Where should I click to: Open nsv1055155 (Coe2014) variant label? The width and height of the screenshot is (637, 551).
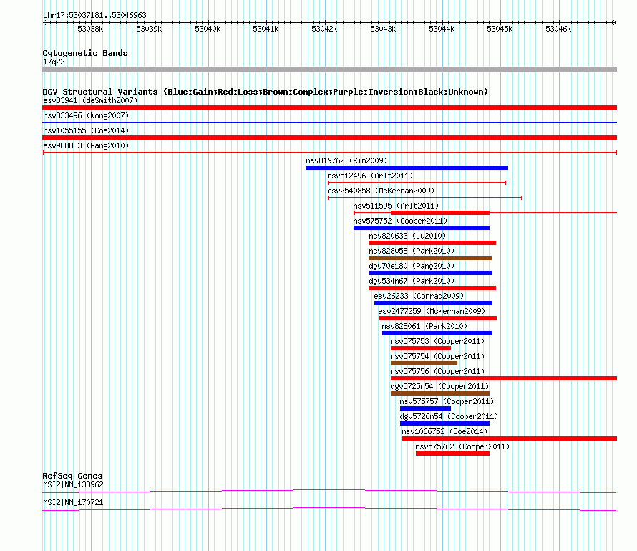tap(86, 130)
